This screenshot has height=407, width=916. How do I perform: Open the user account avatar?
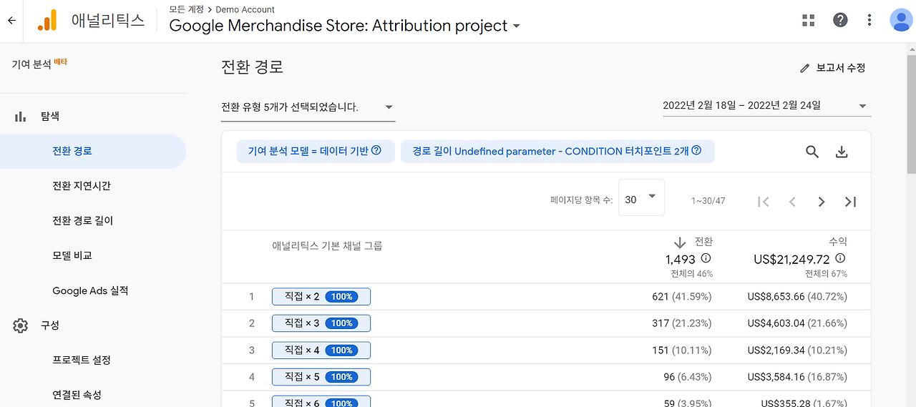coord(900,20)
